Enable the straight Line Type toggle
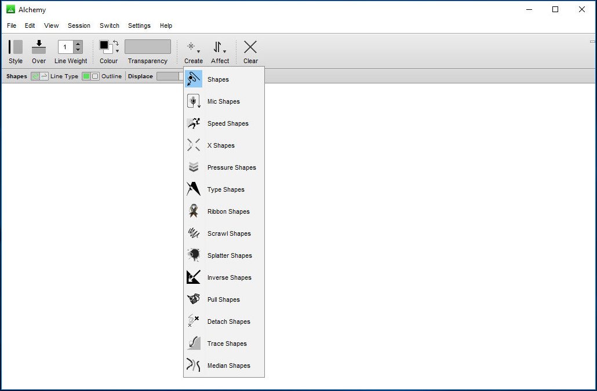Screen dimensions: 597x391 point(44,76)
